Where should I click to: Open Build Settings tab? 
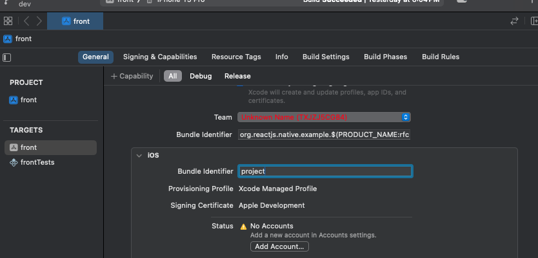pos(326,57)
